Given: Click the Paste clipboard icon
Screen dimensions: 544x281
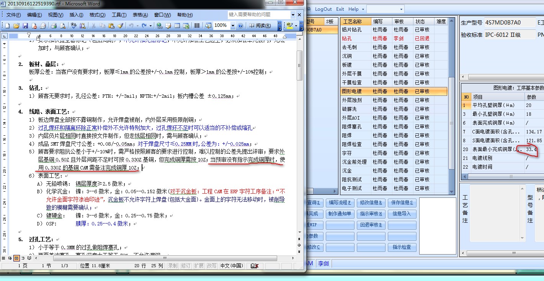Looking at the screenshot, I should click(111, 26).
